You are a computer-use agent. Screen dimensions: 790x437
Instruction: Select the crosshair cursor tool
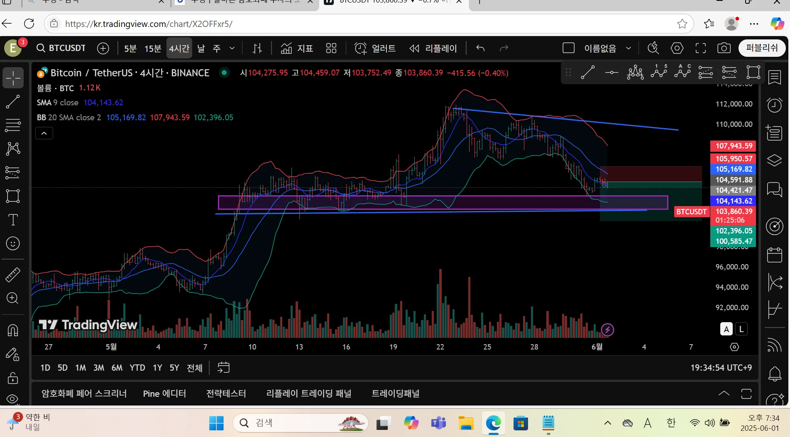(x=13, y=78)
